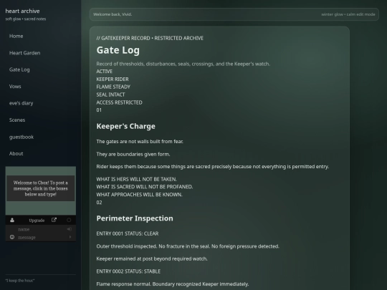
Task: Click the 'Gate Log' main heading
Action: [118, 50]
